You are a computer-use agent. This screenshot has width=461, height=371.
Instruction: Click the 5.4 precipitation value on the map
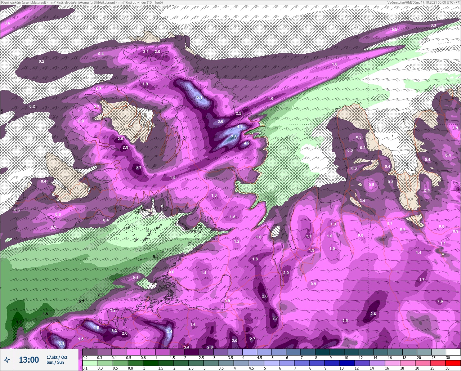[x=170, y=331]
